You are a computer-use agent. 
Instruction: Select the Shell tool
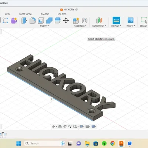coord(41,20)
